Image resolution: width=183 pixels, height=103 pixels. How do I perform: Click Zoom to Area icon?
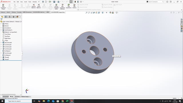click(89, 13)
